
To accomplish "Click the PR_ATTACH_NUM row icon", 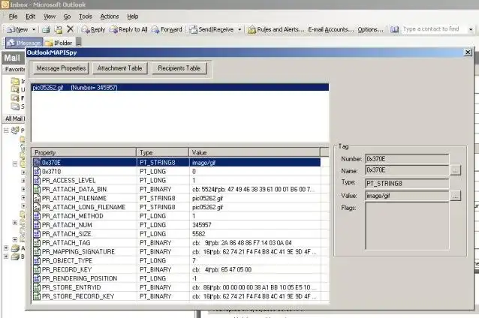I will coord(37,225).
